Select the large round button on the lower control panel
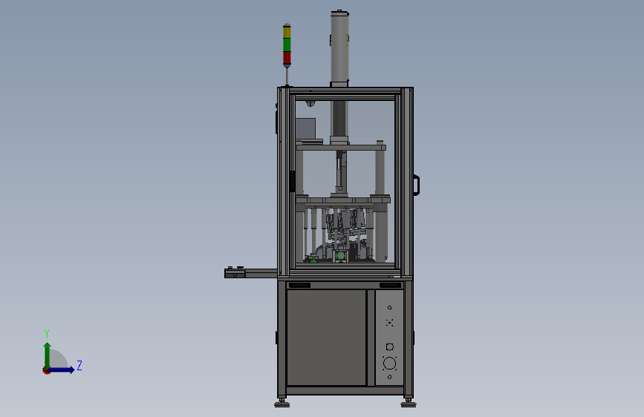The image size is (644, 417). click(x=389, y=364)
